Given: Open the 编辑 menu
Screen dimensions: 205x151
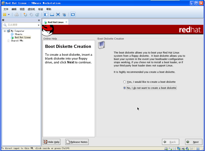Looking at the screenshot, I should pos(14,9).
